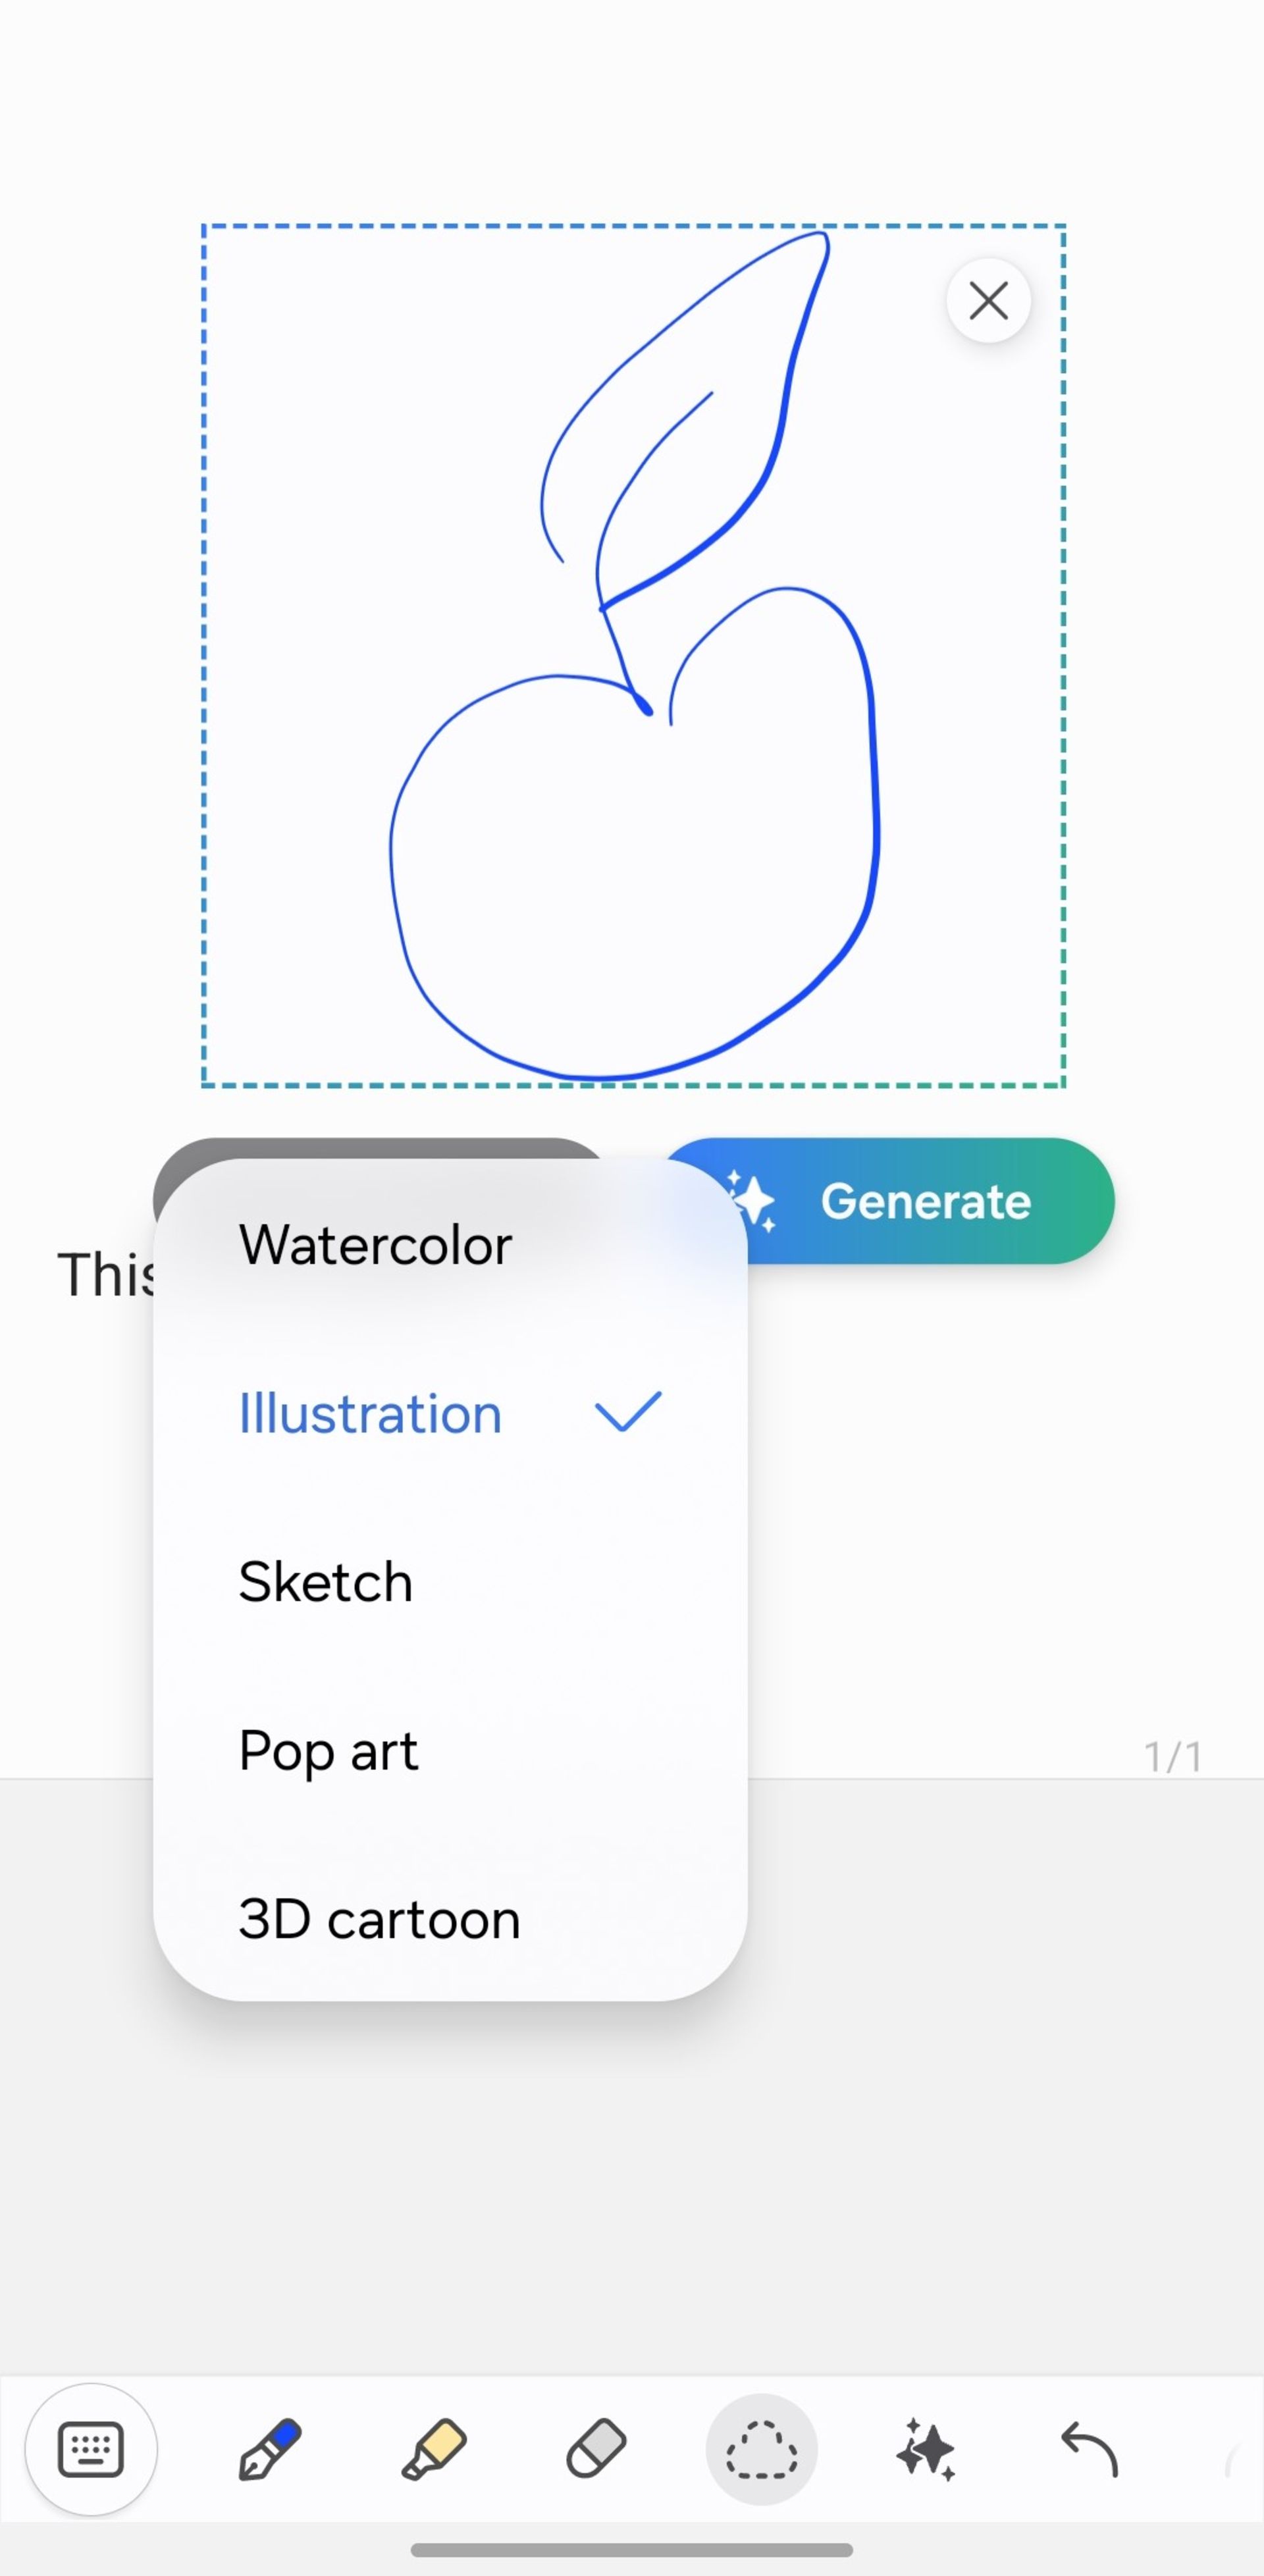
Task: Select the AI Generate/Magic tool
Action: [x=924, y=2450]
